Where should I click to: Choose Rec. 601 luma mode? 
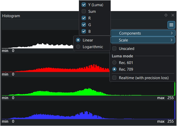(114, 62)
